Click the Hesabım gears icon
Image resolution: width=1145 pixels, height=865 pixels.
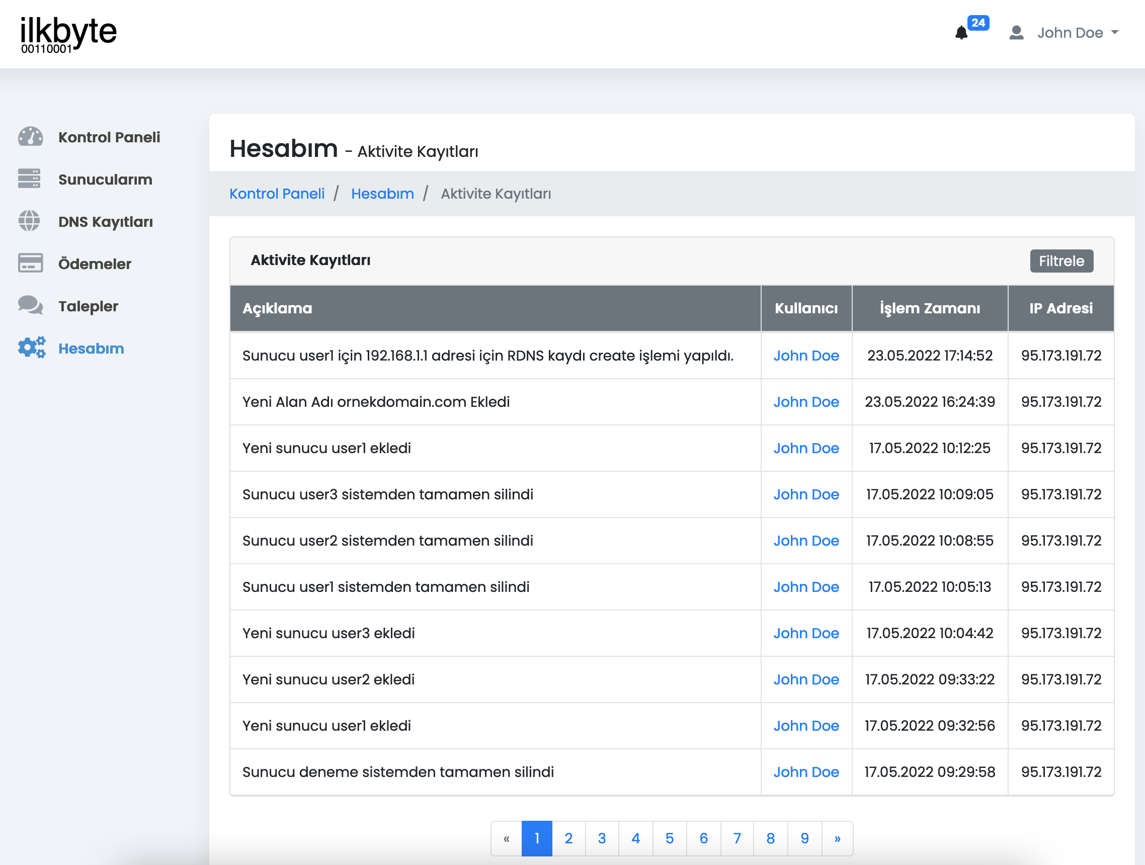32,348
